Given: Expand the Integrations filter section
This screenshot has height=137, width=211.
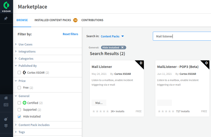Looking at the screenshot, I should click(x=27, y=52).
